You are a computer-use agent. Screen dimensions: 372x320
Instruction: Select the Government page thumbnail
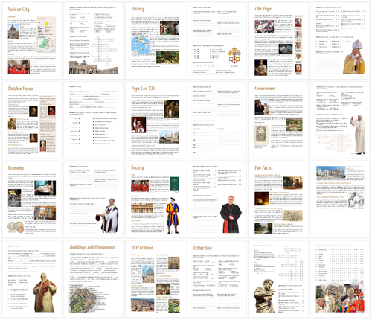coord(278,120)
